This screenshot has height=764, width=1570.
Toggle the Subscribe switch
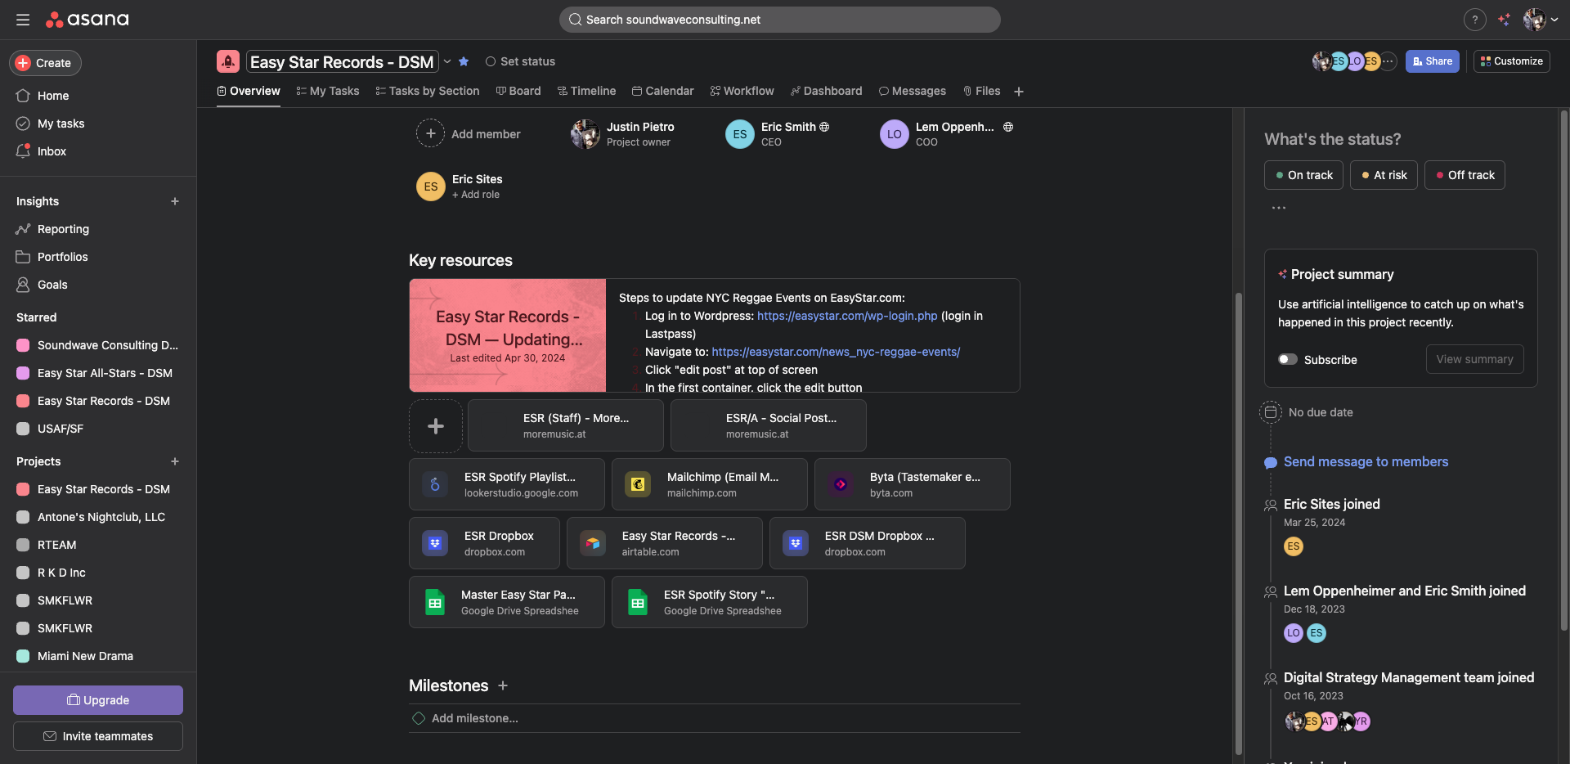tap(1288, 359)
